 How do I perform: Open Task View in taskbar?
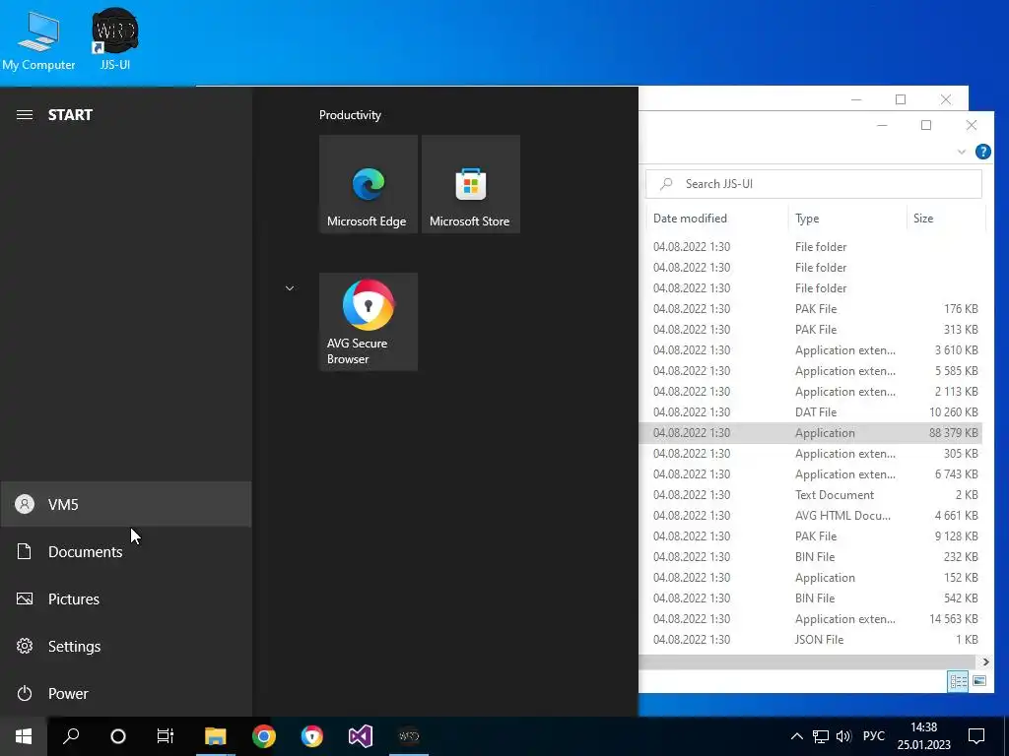click(x=166, y=736)
